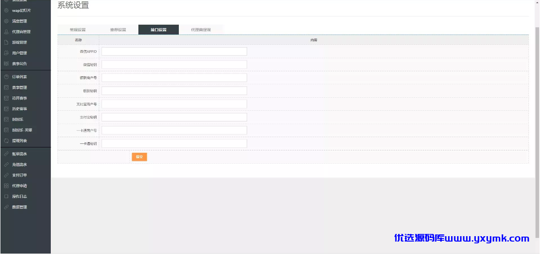Click the grid icon beside 代理申请
The width and height of the screenshot is (541, 255).
(x=6, y=186)
